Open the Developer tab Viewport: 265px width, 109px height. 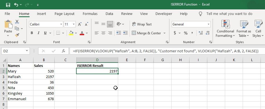click(164, 14)
